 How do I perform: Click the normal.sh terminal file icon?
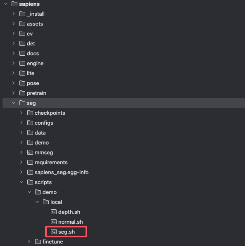click(x=54, y=222)
